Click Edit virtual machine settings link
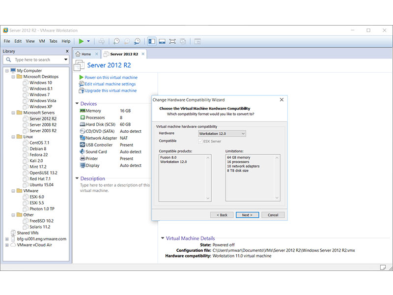This screenshot has width=393, height=295. (110, 84)
